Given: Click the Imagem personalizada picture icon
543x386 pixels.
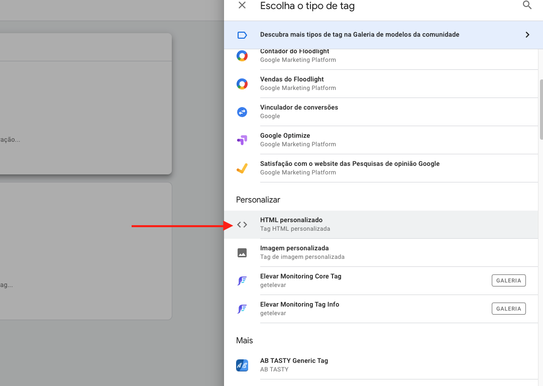Looking at the screenshot, I should [x=242, y=253].
